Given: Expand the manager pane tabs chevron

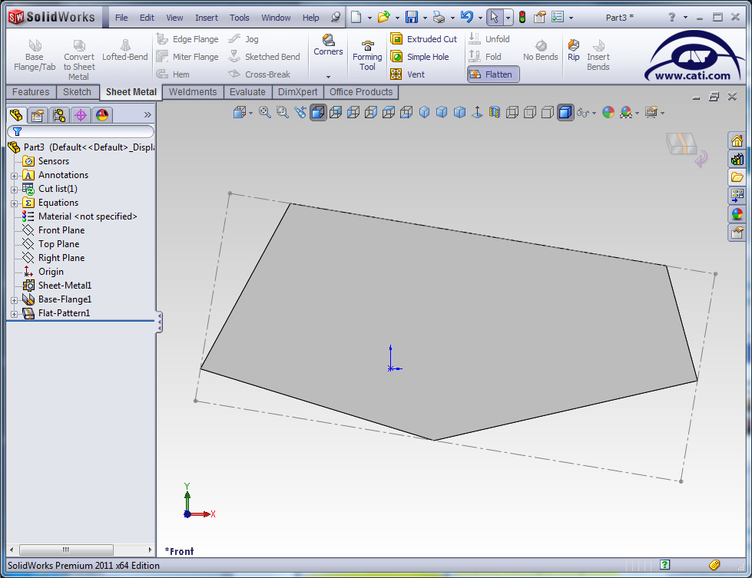Looking at the screenshot, I should tap(147, 115).
